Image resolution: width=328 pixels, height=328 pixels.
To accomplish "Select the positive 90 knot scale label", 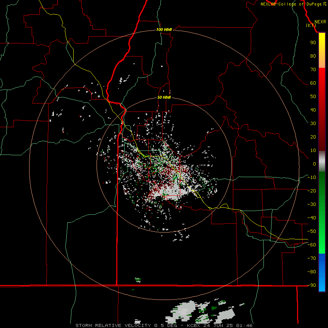I will point(313,43).
